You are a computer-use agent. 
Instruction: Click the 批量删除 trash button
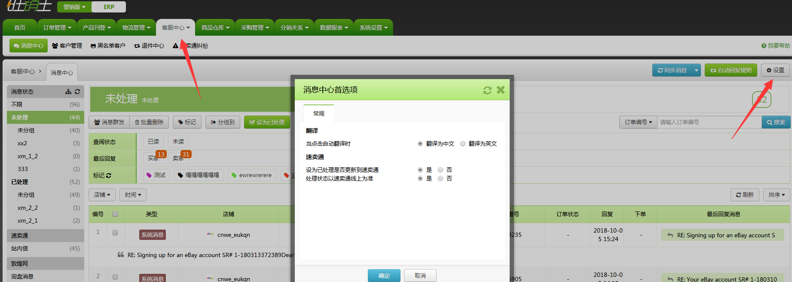pyautogui.click(x=149, y=122)
